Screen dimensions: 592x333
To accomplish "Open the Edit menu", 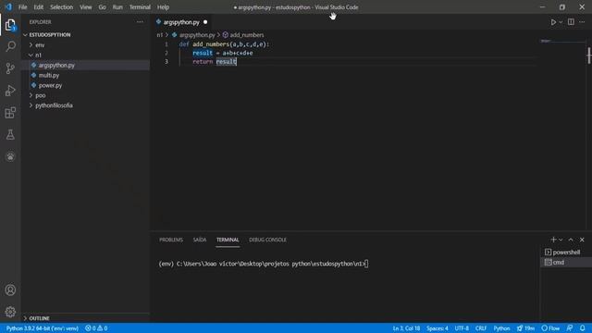I will point(39,7).
